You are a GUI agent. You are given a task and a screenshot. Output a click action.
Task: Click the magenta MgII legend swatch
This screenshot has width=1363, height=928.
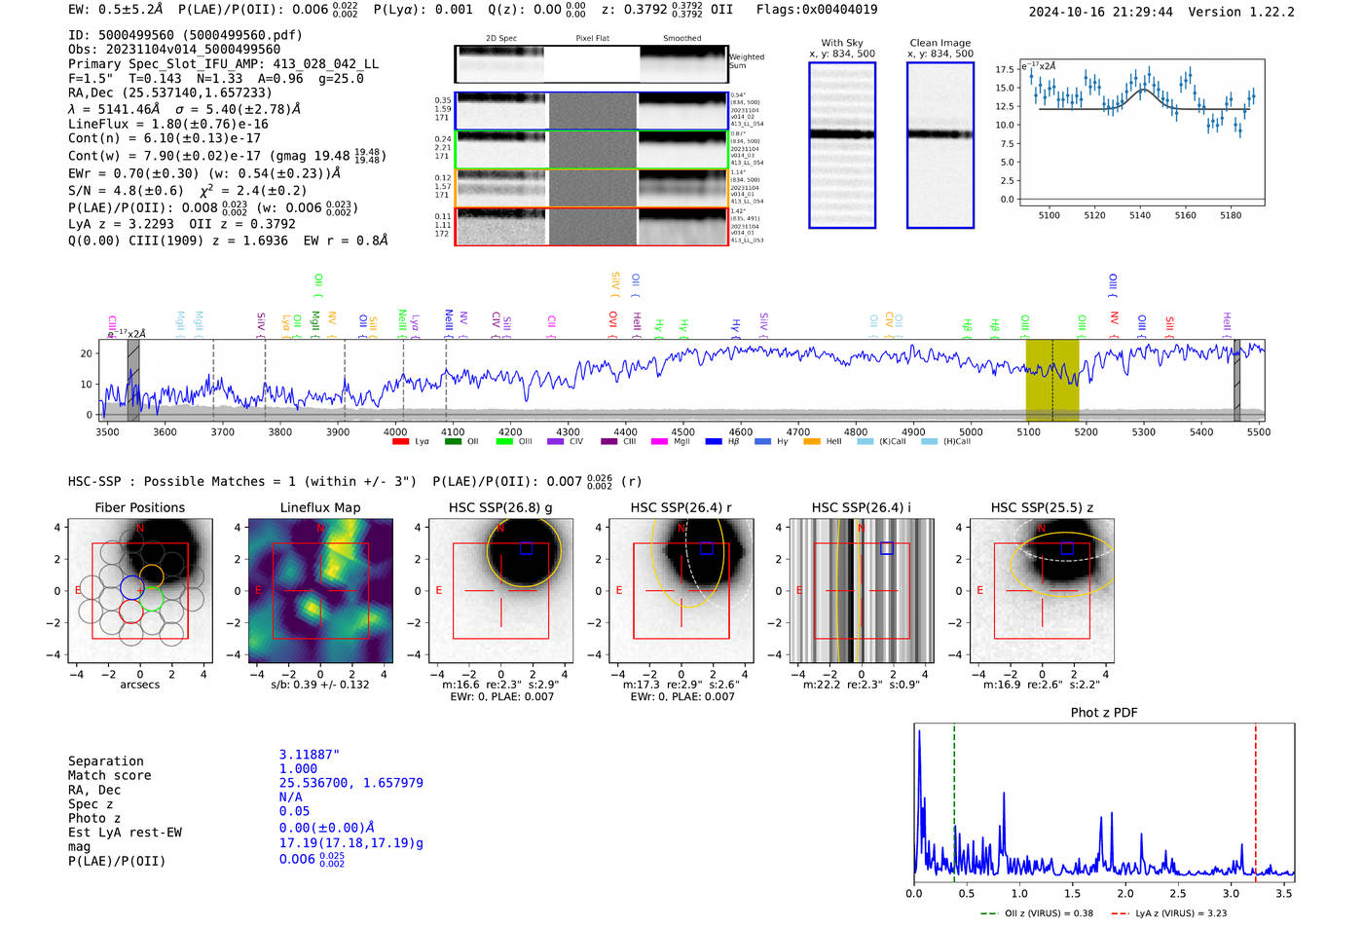pyautogui.click(x=660, y=441)
